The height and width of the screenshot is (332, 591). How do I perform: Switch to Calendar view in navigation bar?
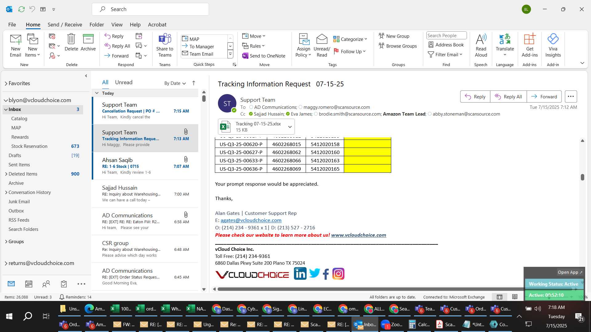[x=29, y=284]
